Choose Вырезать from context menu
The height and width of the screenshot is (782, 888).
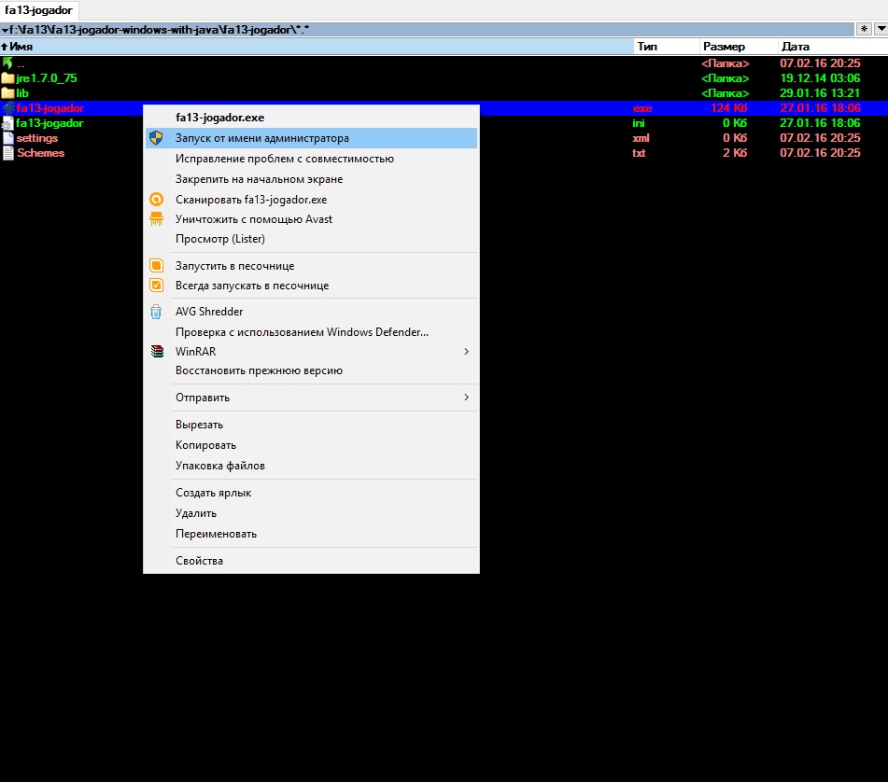tap(311, 425)
